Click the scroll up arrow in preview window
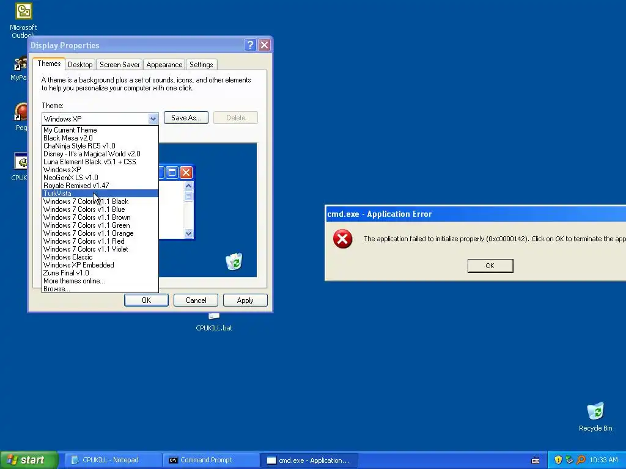Screen dimensions: 626x469 [x=188, y=186]
